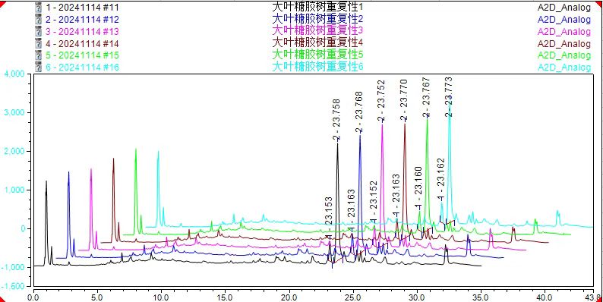Click peak label 2 - 23.773
Image resolution: width=603 pixels, height=302 pixels.
point(448,97)
